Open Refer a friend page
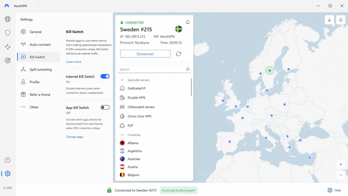The height and width of the screenshot is (196, 348). pyautogui.click(x=39, y=94)
